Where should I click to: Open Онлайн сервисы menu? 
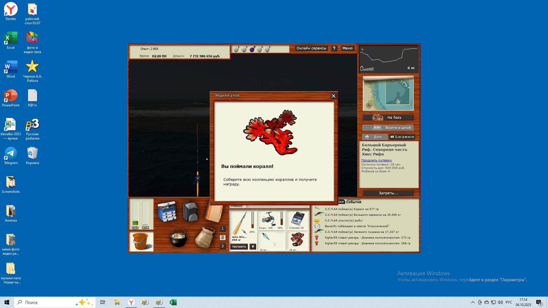pos(311,48)
